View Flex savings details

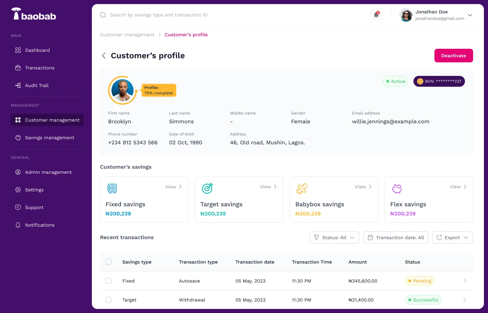pos(458,187)
